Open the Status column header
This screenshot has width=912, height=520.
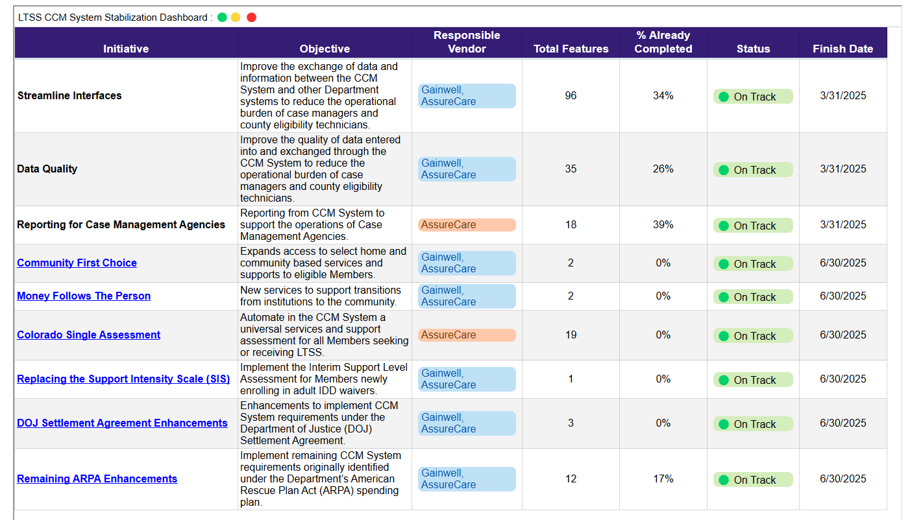pyautogui.click(x=753, y=49)
